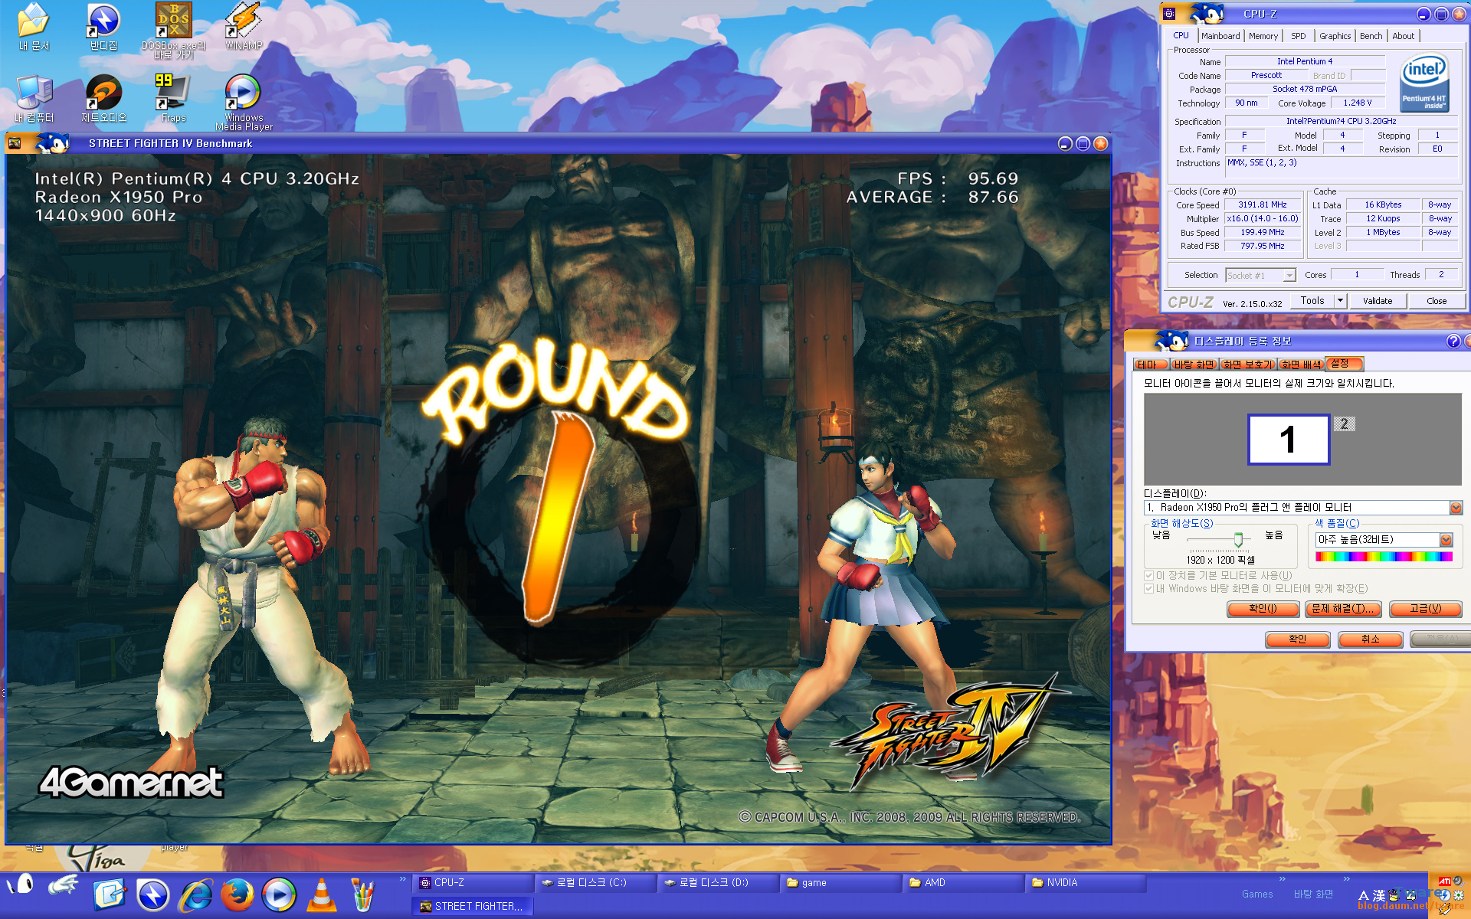
Task: Switch to STREET FIGHTER taskbar button
Action: [473, 906]
